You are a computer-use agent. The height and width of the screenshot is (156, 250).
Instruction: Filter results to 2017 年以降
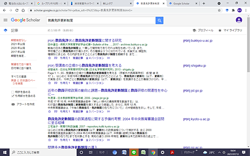18,52
